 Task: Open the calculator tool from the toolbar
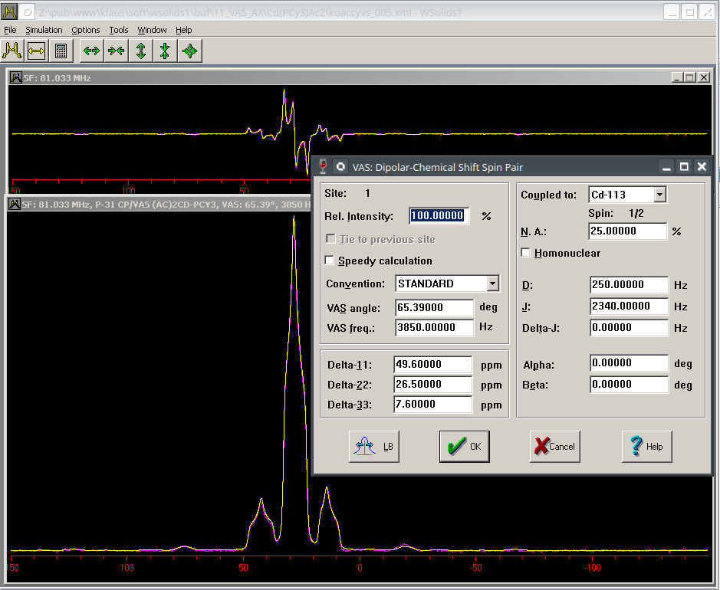coord(61,51)
